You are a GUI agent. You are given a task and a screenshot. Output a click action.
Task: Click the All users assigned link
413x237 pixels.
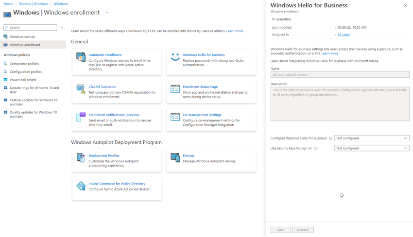[344, 35]
